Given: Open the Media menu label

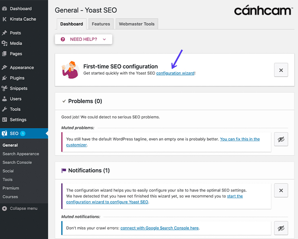Looking at the screenshot, I should pyautogui.click(x=16, y=43).
